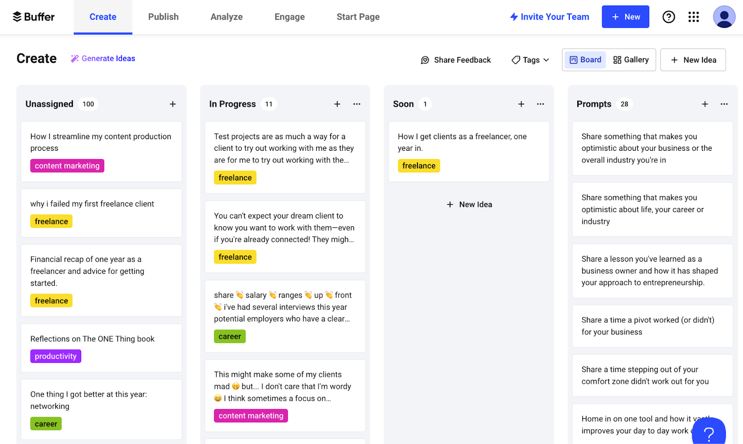Expand the Tags dropdown
Viewport: 743px width, 444px height.
[530, 60]
